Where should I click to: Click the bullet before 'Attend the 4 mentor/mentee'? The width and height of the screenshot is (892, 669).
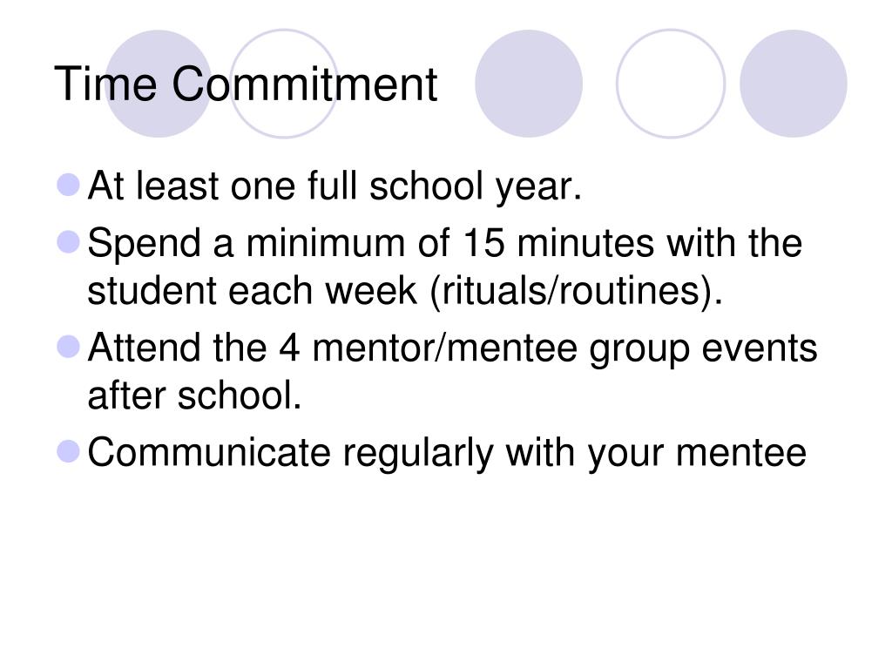click(69, 347)
